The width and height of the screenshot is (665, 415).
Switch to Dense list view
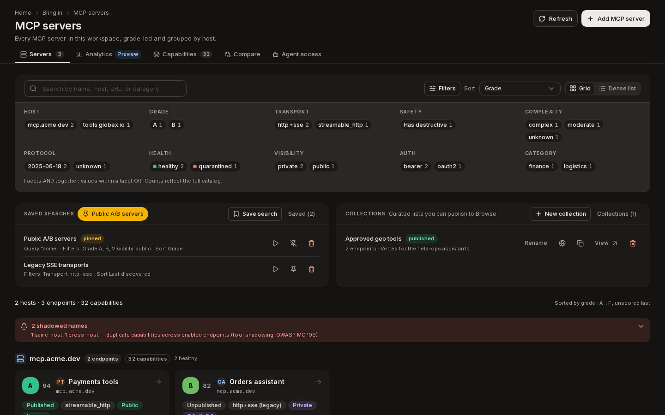pos(617,89)
